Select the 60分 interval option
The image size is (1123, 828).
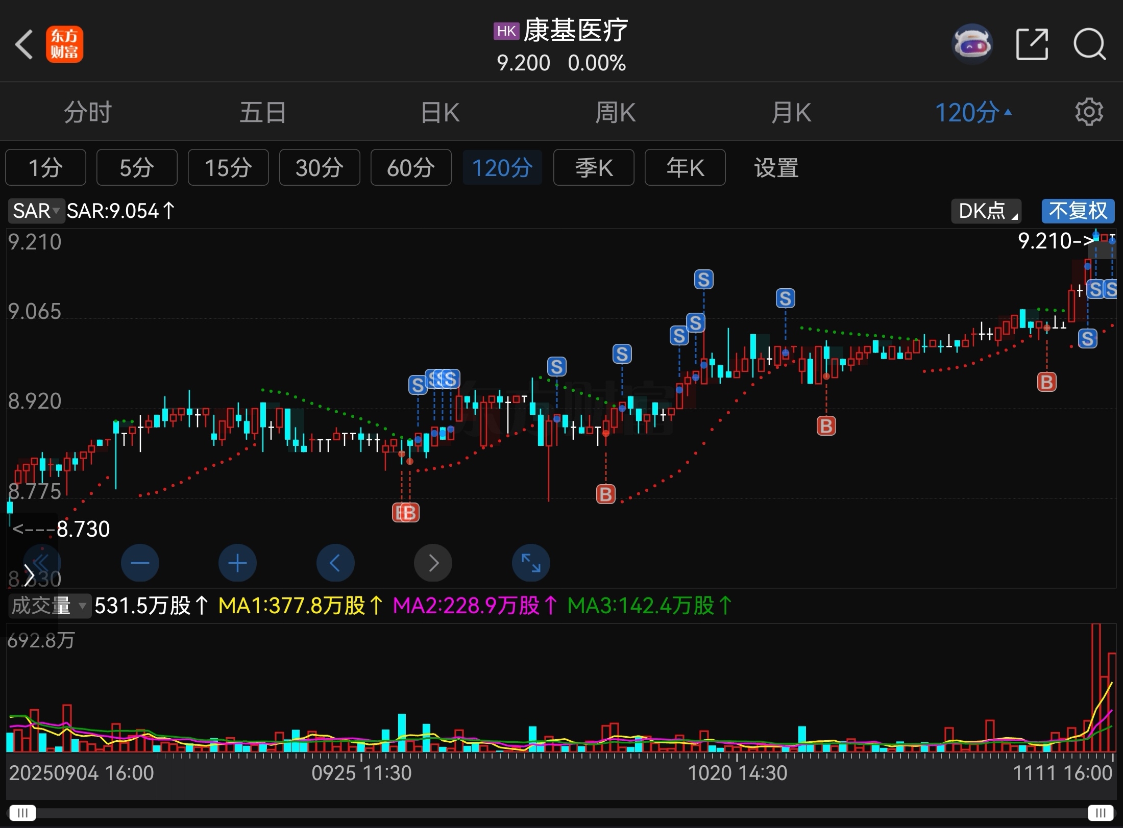coord(411,167)
